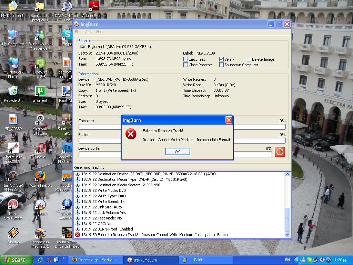Open Recycle Bin desktop icon

(x=13, y=94)
